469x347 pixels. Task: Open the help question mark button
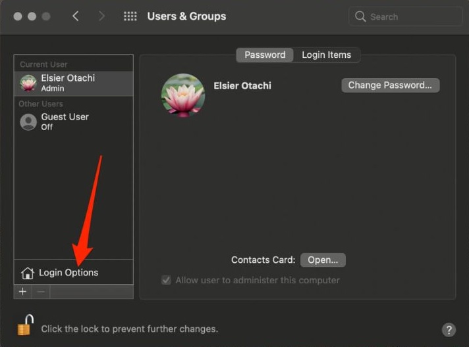pyautogui.click(x=449, y=330)
